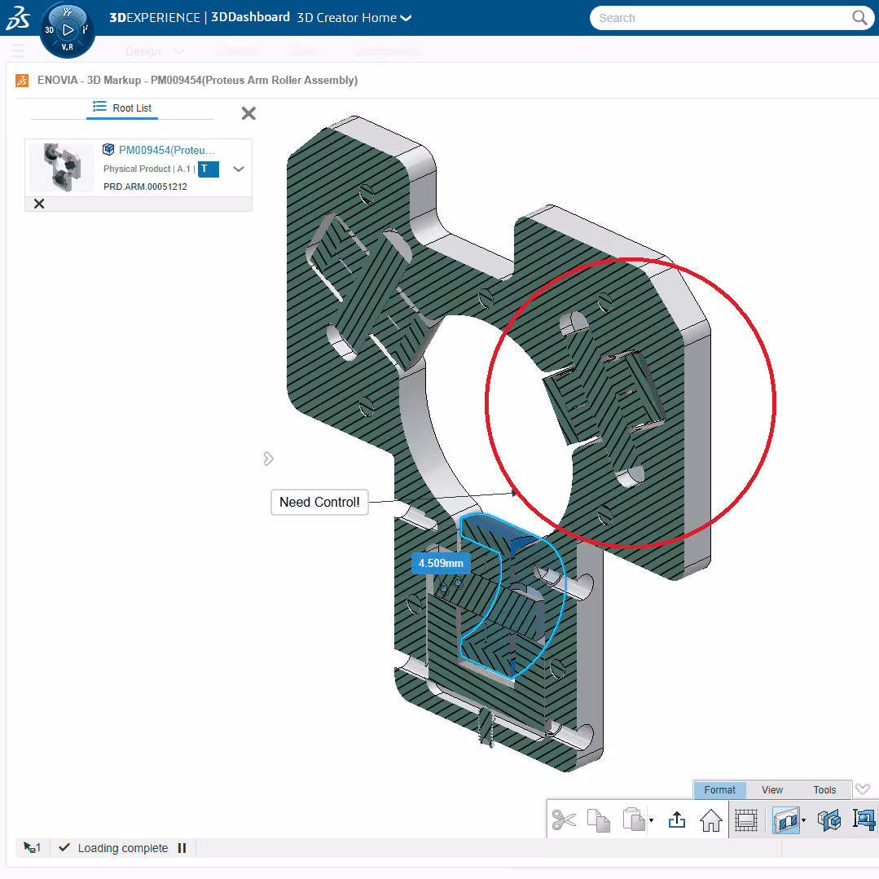The image size is (879, 879).
Task: Switch to the View toolbar tab
Action: click(772, 790)
